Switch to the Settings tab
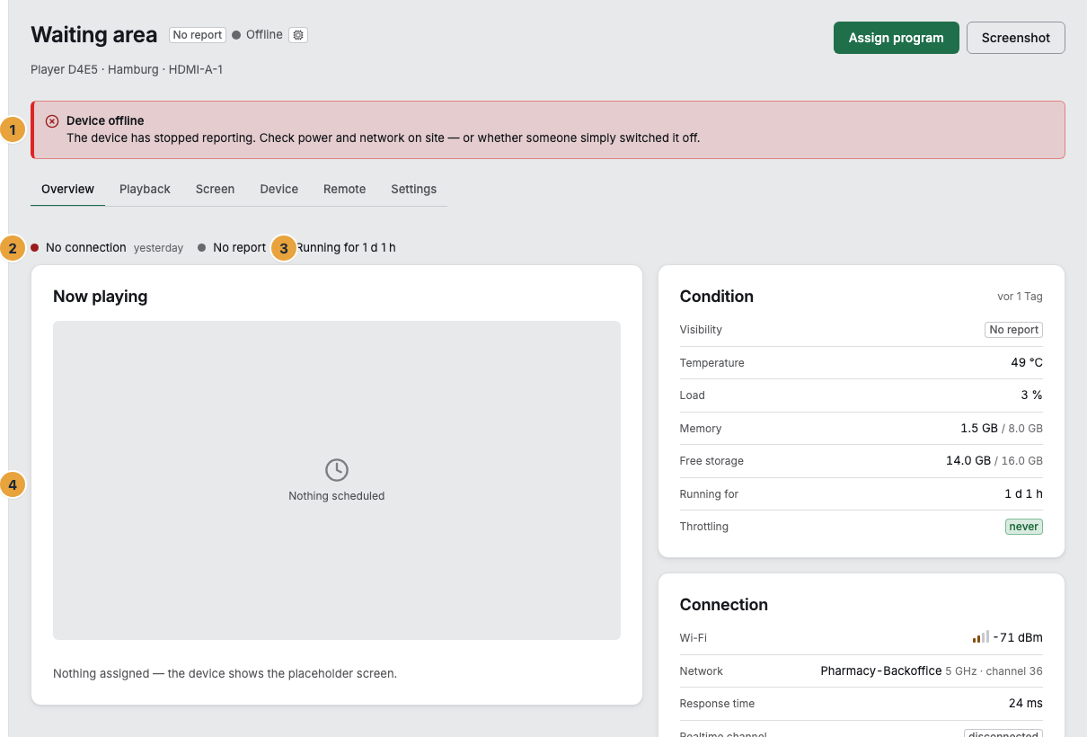The width and height of the screenshot is (1087, 737). coord(414,189)
